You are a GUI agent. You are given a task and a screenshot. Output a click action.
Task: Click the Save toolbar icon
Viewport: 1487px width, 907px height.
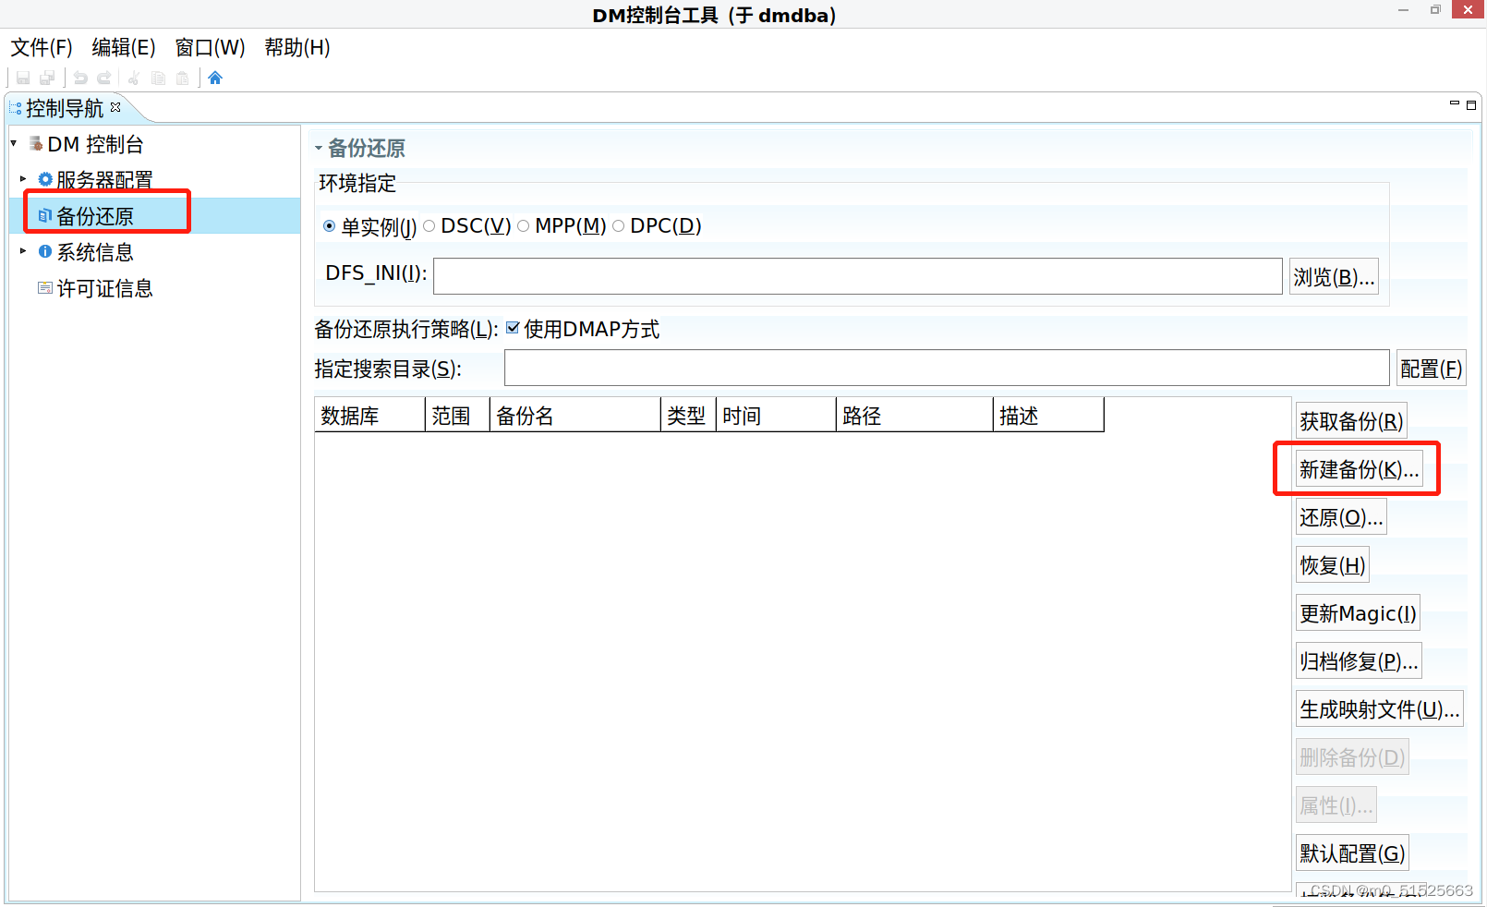tap(23, 79)
